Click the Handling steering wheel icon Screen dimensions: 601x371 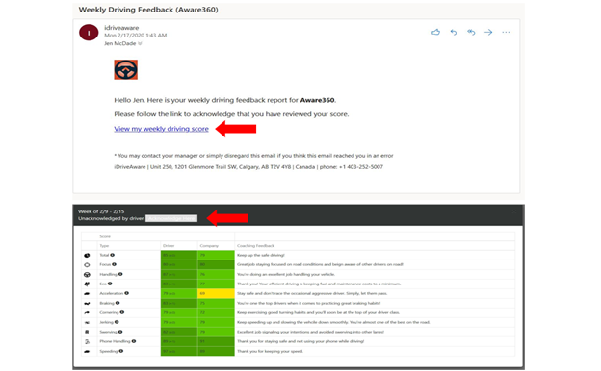tap(87, 274)
